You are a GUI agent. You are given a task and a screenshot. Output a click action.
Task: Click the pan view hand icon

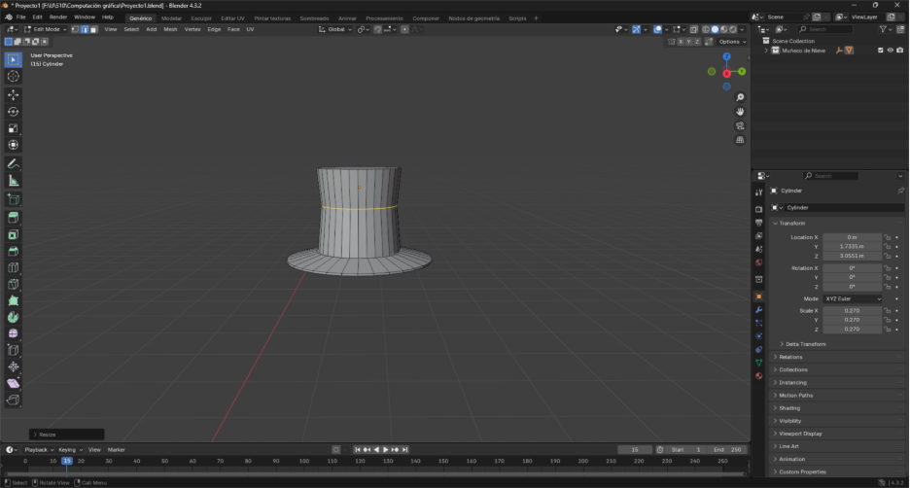click(x=740, y=111)
